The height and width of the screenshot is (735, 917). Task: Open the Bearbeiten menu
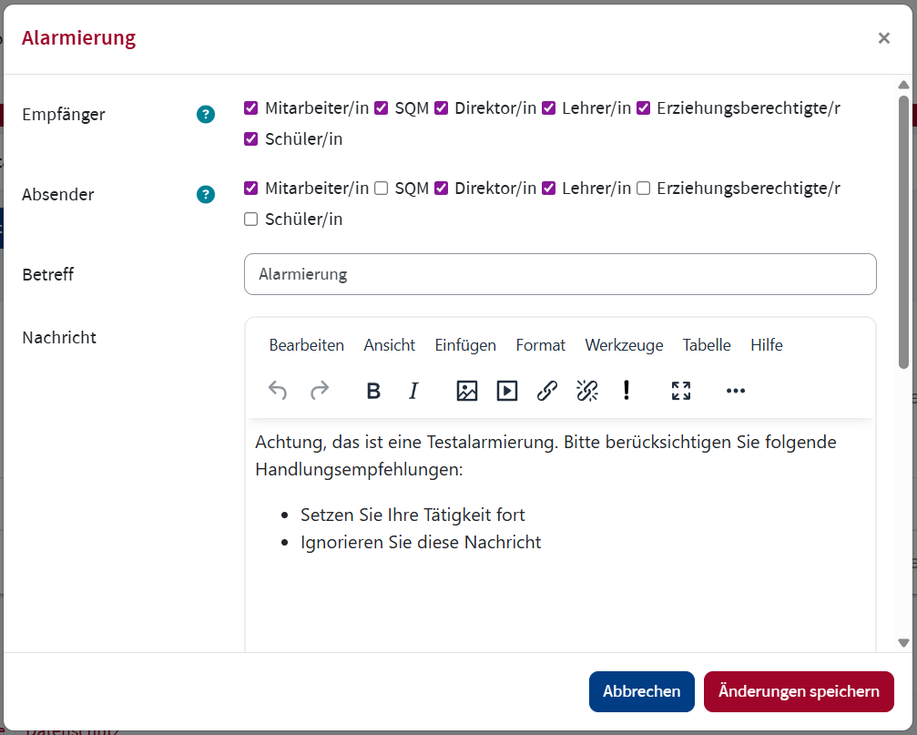[x=306, y=345]
